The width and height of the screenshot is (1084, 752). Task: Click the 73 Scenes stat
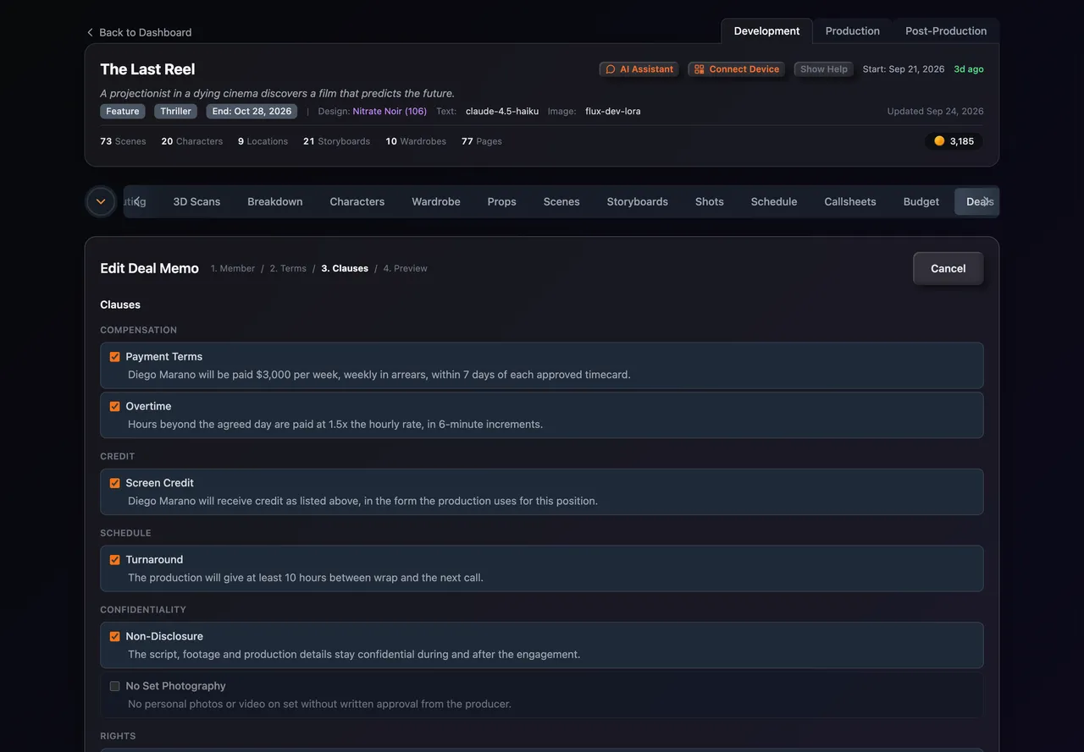[123, 141]
